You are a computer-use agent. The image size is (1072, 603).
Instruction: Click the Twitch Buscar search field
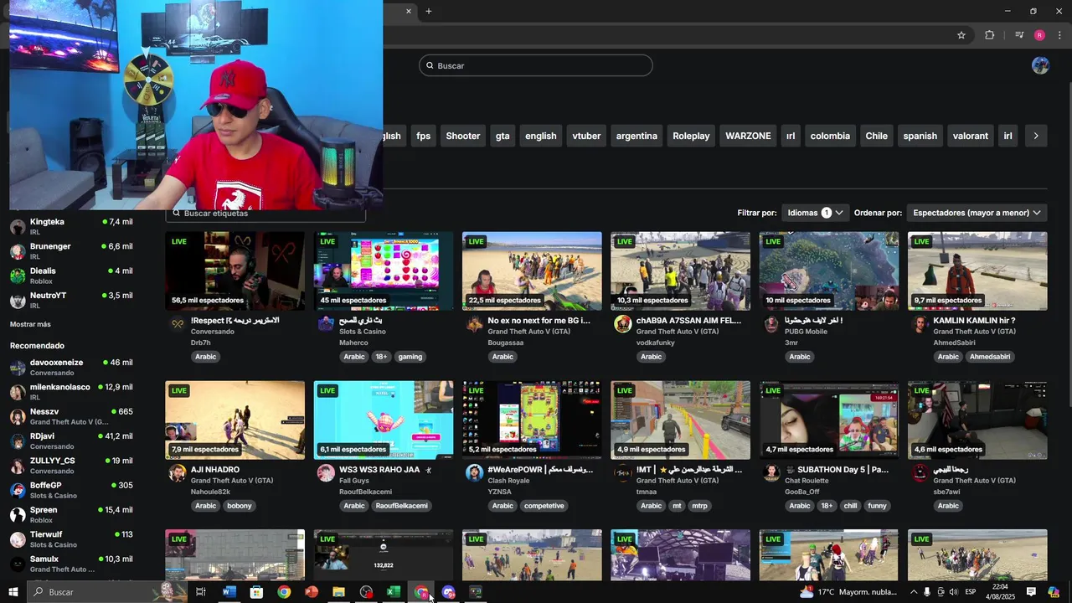pyautogui.click(x=536, y=65)
